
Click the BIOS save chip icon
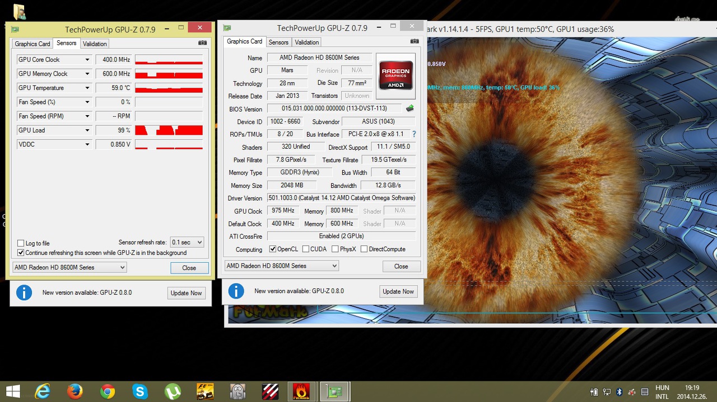tap(410, 108)
